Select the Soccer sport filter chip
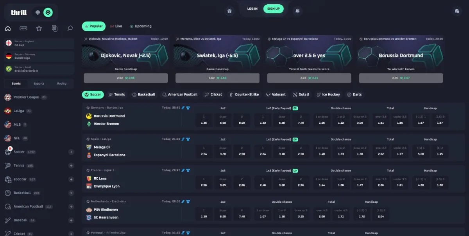This screenshot has width=469, height=236. pos(93,94)
